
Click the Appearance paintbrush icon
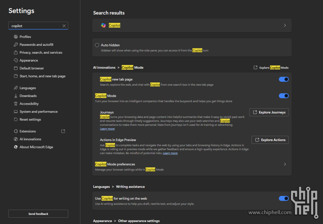click(15, 60)
